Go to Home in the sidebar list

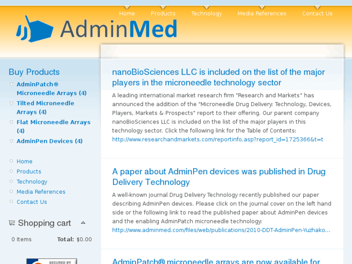point(25,161)
